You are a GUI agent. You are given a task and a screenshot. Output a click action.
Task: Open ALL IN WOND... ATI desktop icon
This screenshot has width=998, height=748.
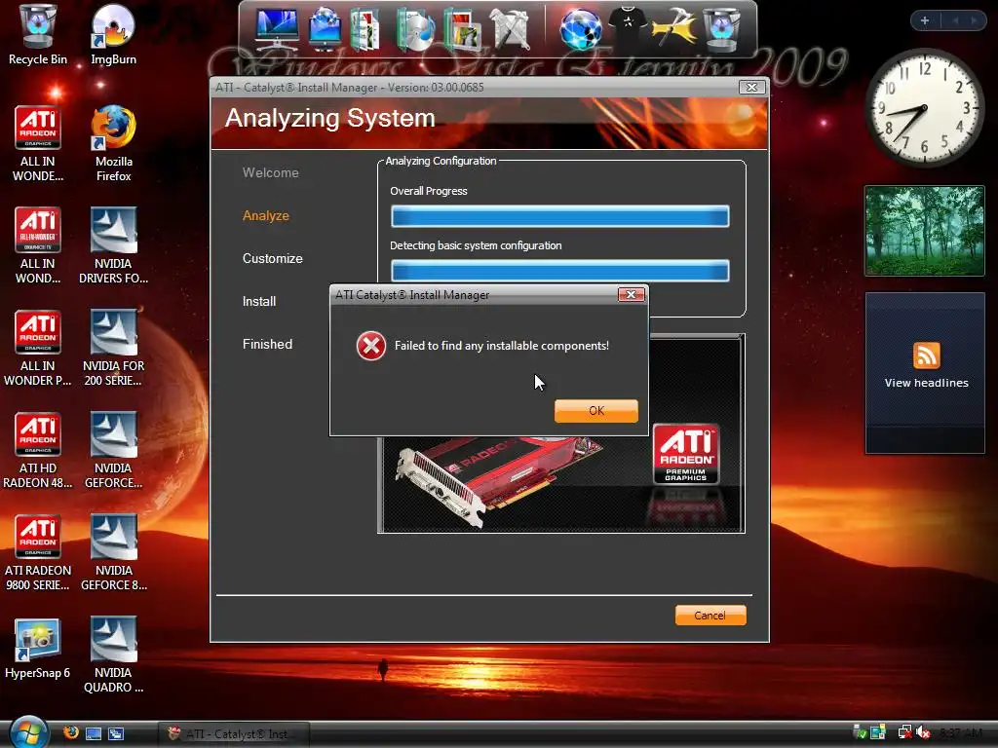click(38, 246)
